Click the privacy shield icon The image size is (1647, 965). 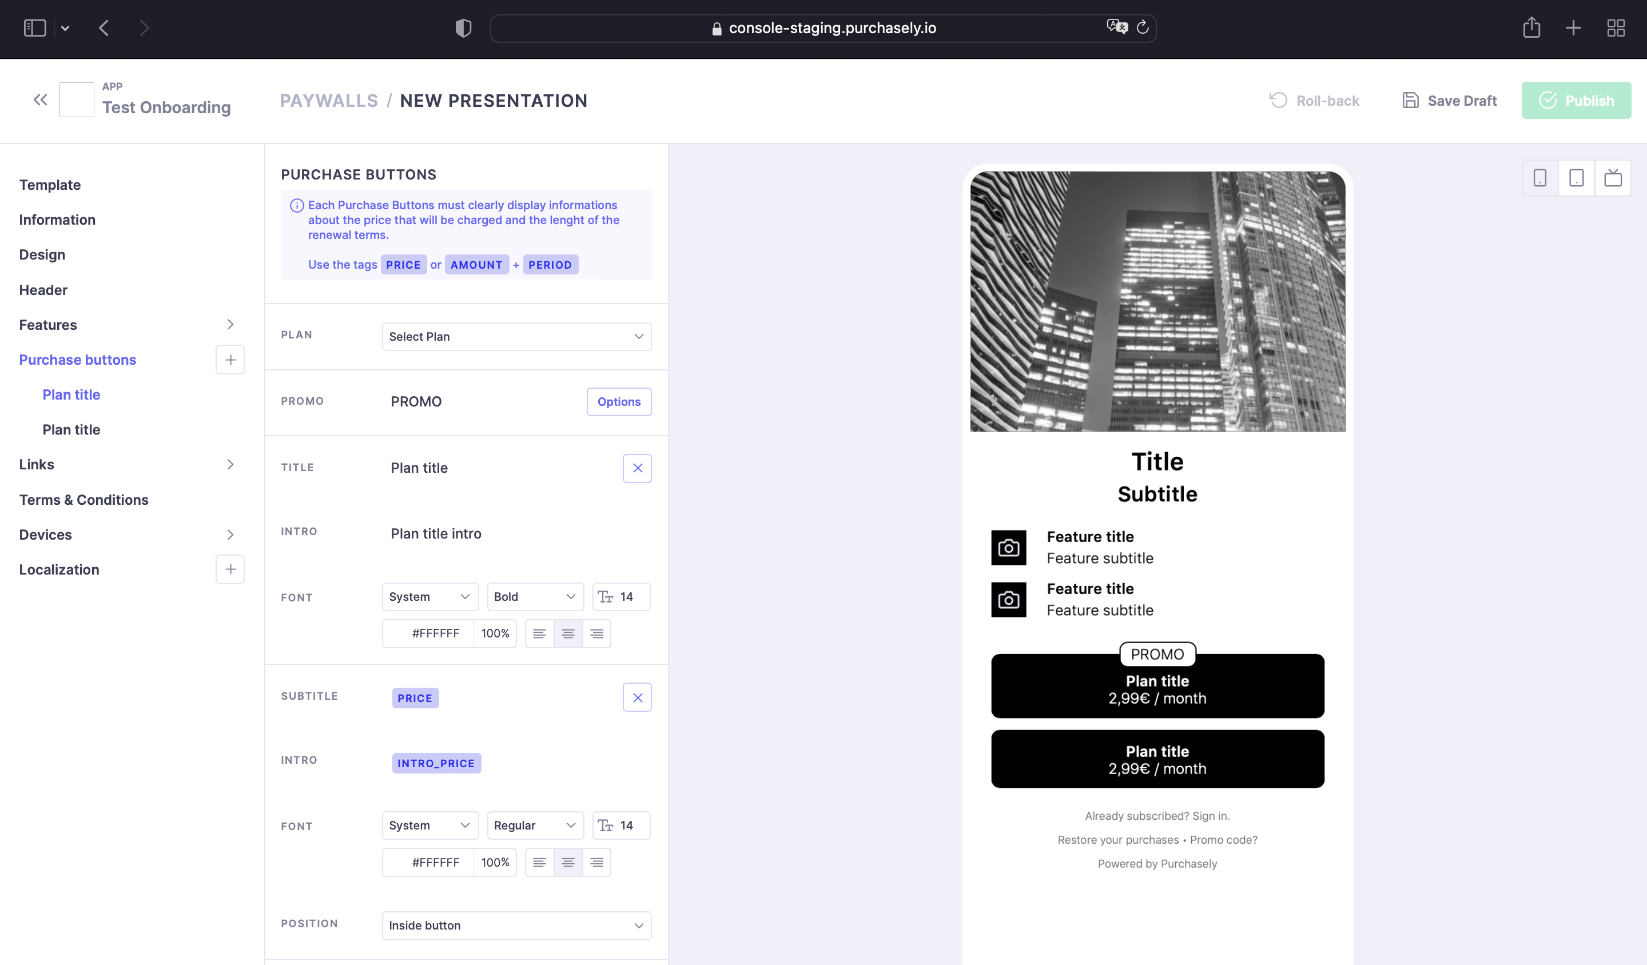click(x=463, y=28)
